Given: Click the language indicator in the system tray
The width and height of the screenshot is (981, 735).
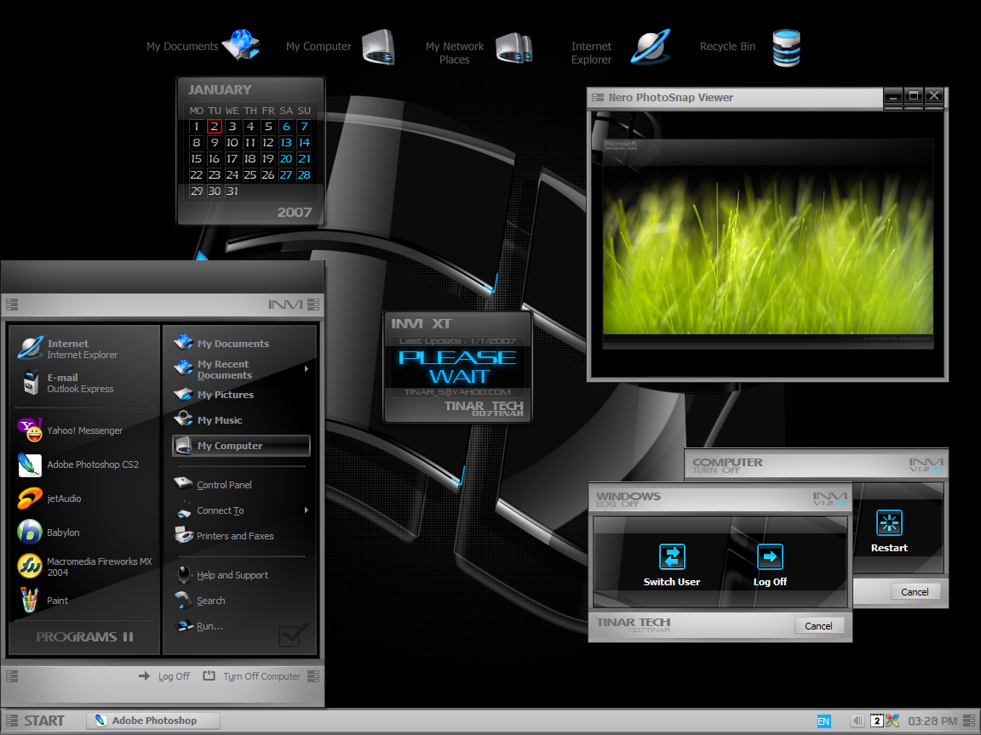Looking at the screenshot, I should 824,721.
